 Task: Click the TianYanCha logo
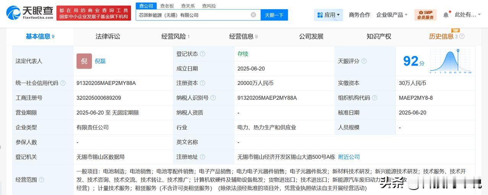[30, 13]
